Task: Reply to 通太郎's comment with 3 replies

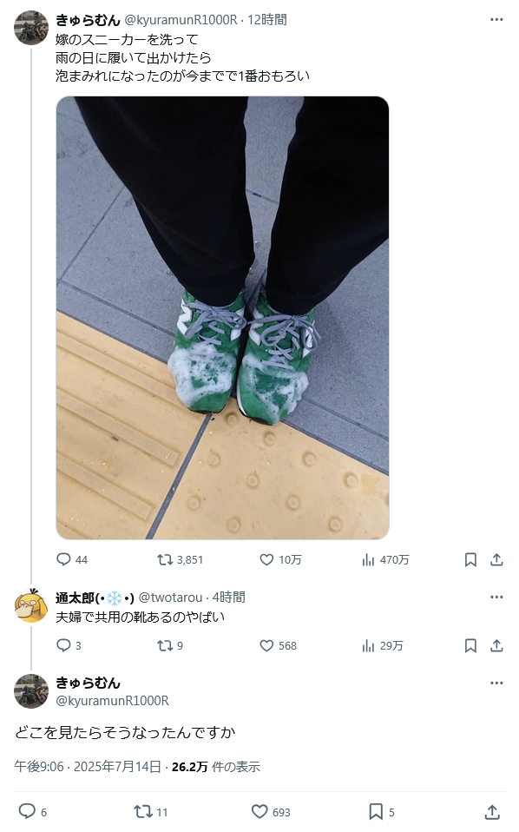Action: pyautogui.click(x=63, y=645)
